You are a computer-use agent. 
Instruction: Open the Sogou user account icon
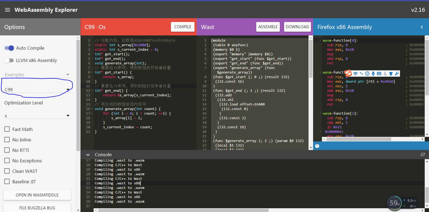click(385, 74)
